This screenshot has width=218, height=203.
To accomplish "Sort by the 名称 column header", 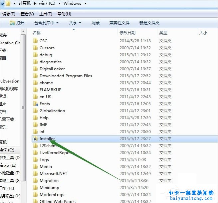I will [x=37, y=33].
